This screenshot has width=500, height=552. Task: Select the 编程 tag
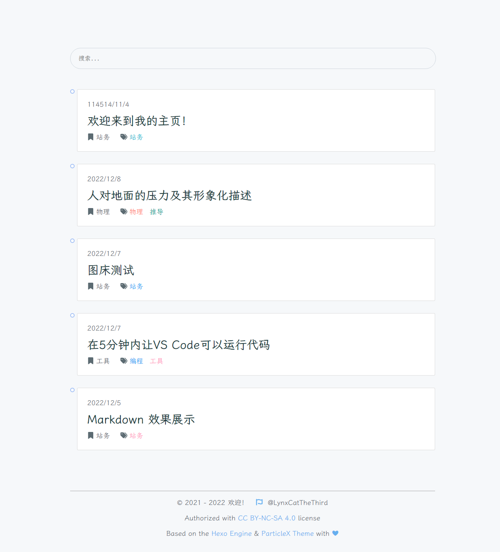point(136,361)
